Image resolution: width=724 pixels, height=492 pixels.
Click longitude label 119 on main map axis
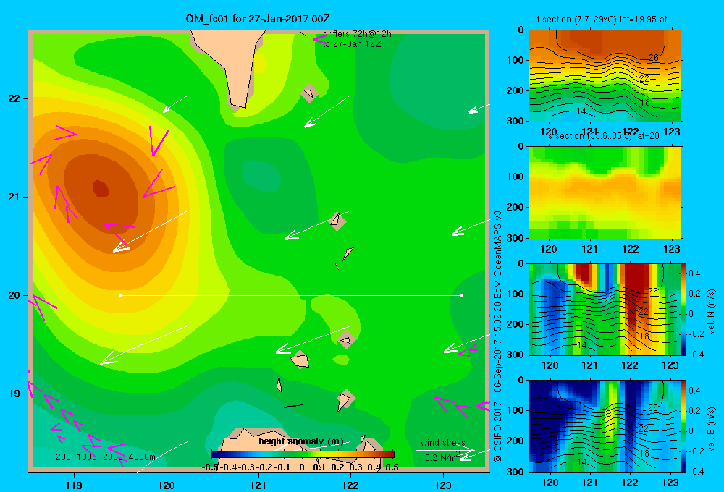tap(74, 485)
